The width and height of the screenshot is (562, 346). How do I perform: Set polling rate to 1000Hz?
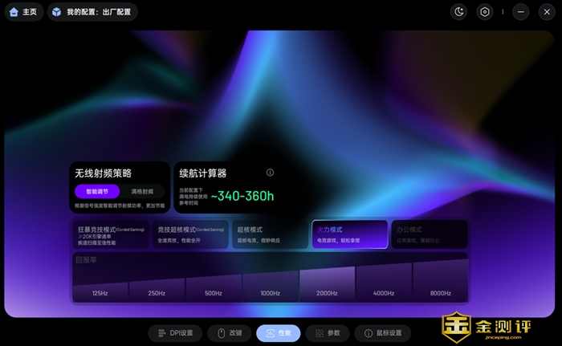tap(270, 287)
